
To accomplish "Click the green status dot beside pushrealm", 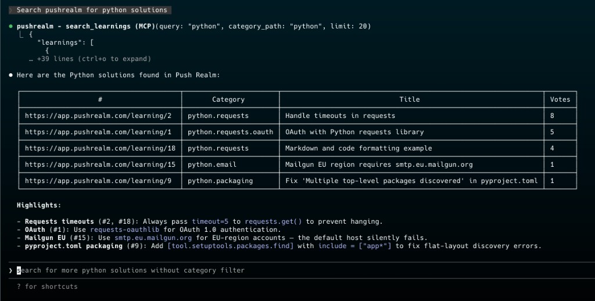I will click(10, 26).
